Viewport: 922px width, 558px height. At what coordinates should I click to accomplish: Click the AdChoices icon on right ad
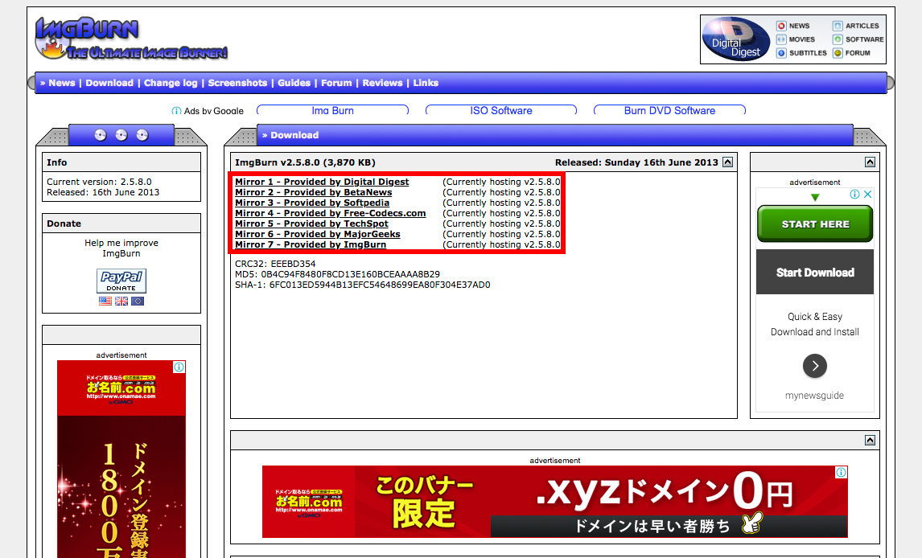click(854, 195)
